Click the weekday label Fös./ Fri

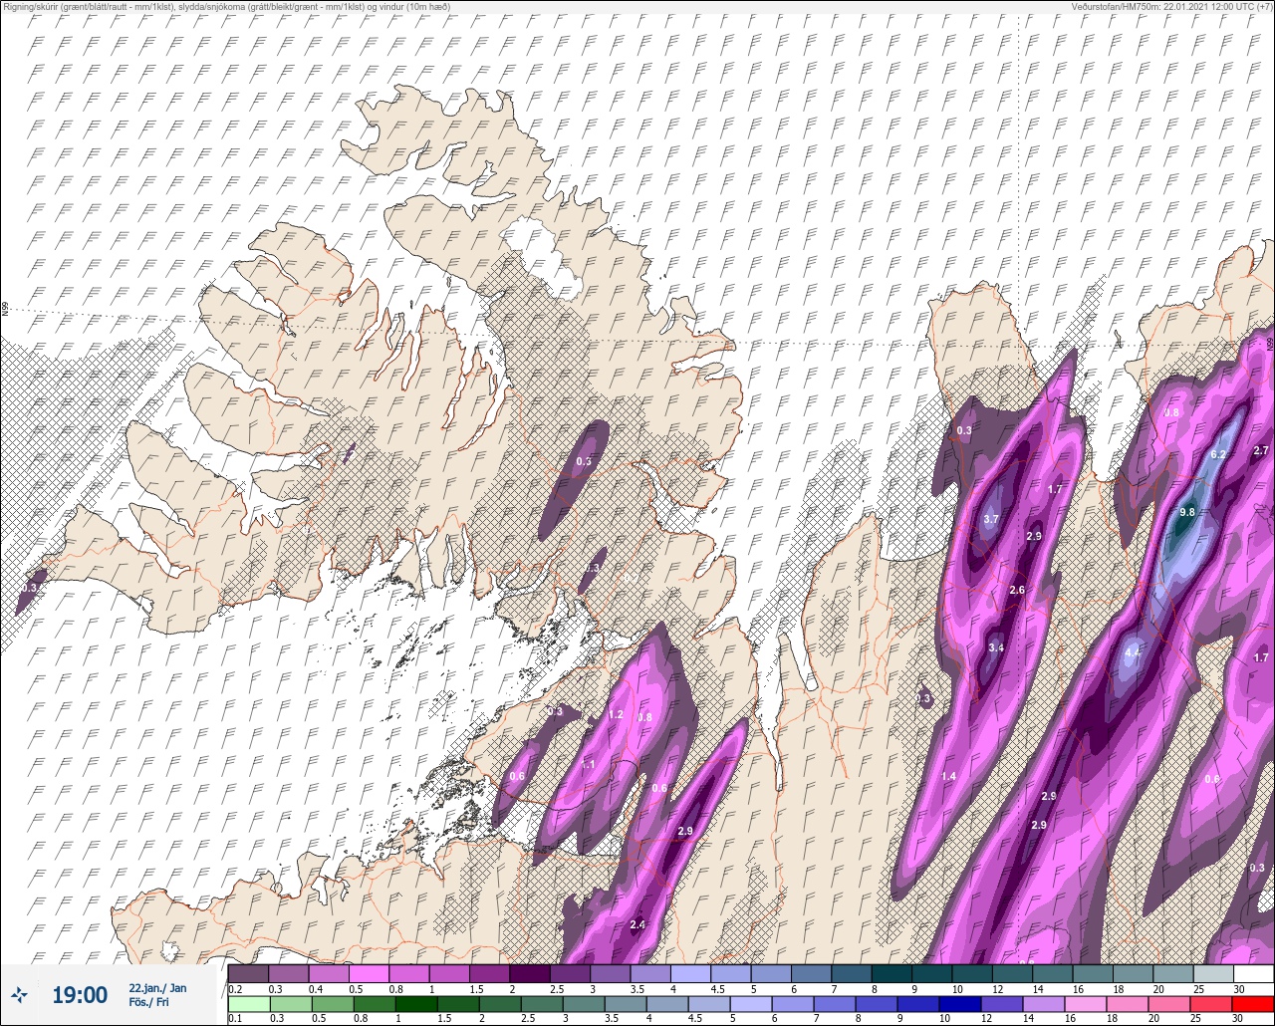pos(148,1002)
